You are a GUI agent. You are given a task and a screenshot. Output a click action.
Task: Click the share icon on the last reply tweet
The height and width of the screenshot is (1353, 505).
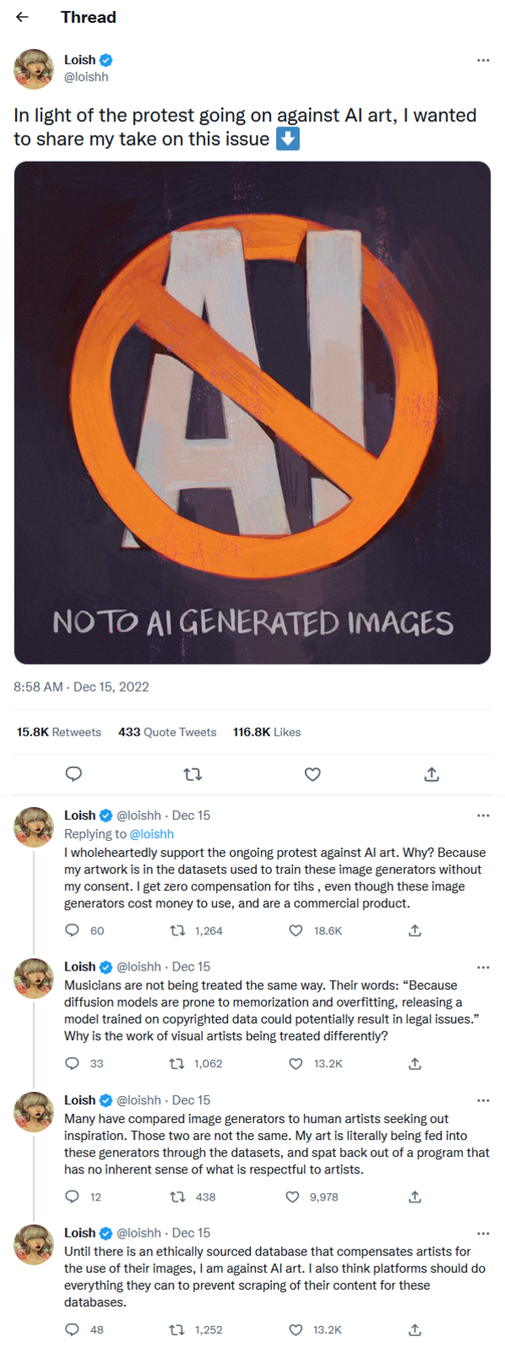coord(415,1329)
